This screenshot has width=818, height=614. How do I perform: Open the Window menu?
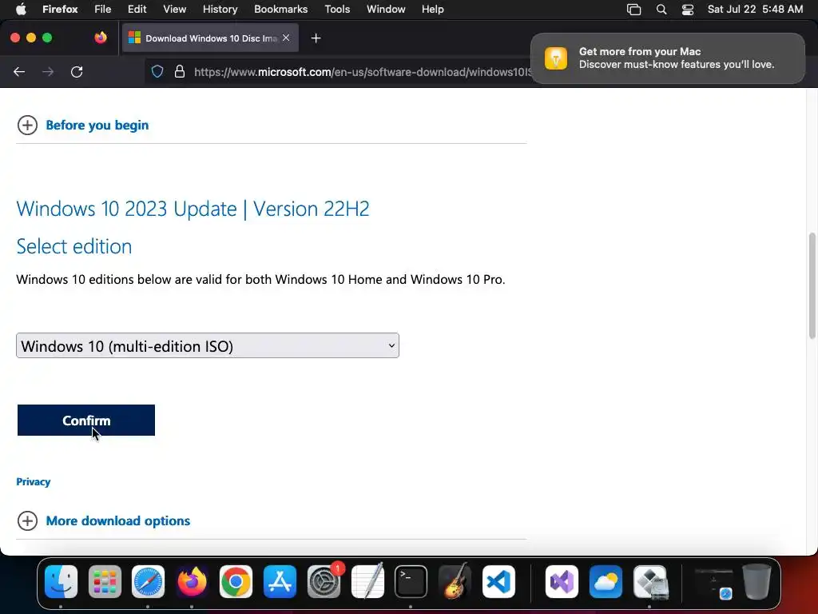point(386,10)
